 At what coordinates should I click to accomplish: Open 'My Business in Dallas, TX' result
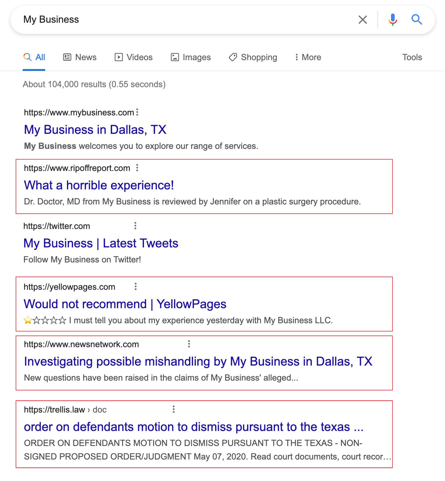[x=95, y=130]
